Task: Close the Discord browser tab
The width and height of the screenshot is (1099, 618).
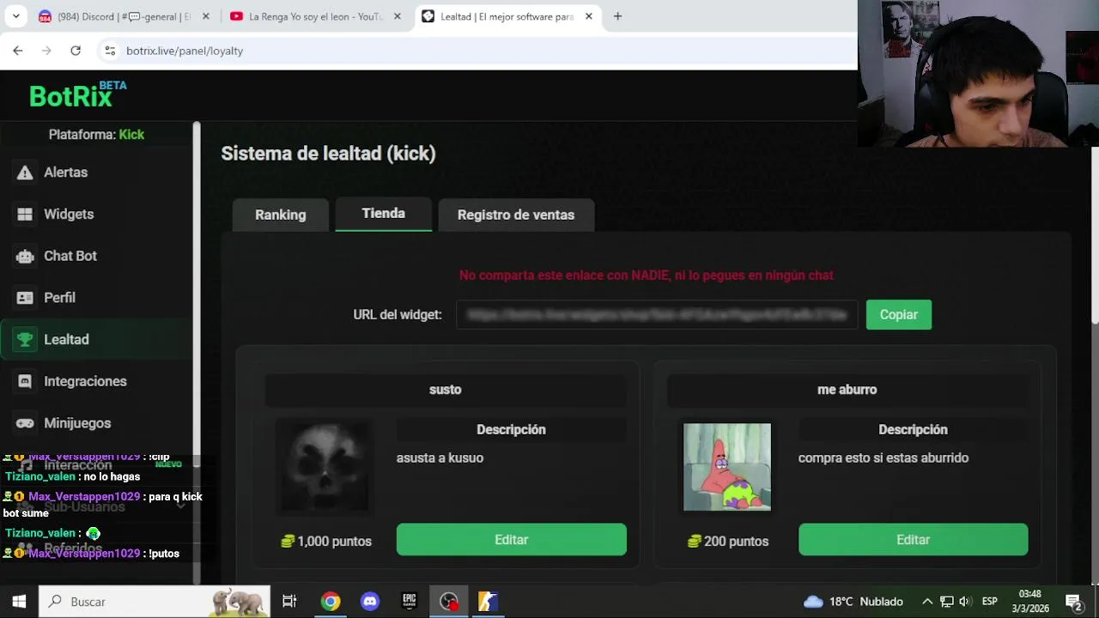Action: tap(205, 16)
